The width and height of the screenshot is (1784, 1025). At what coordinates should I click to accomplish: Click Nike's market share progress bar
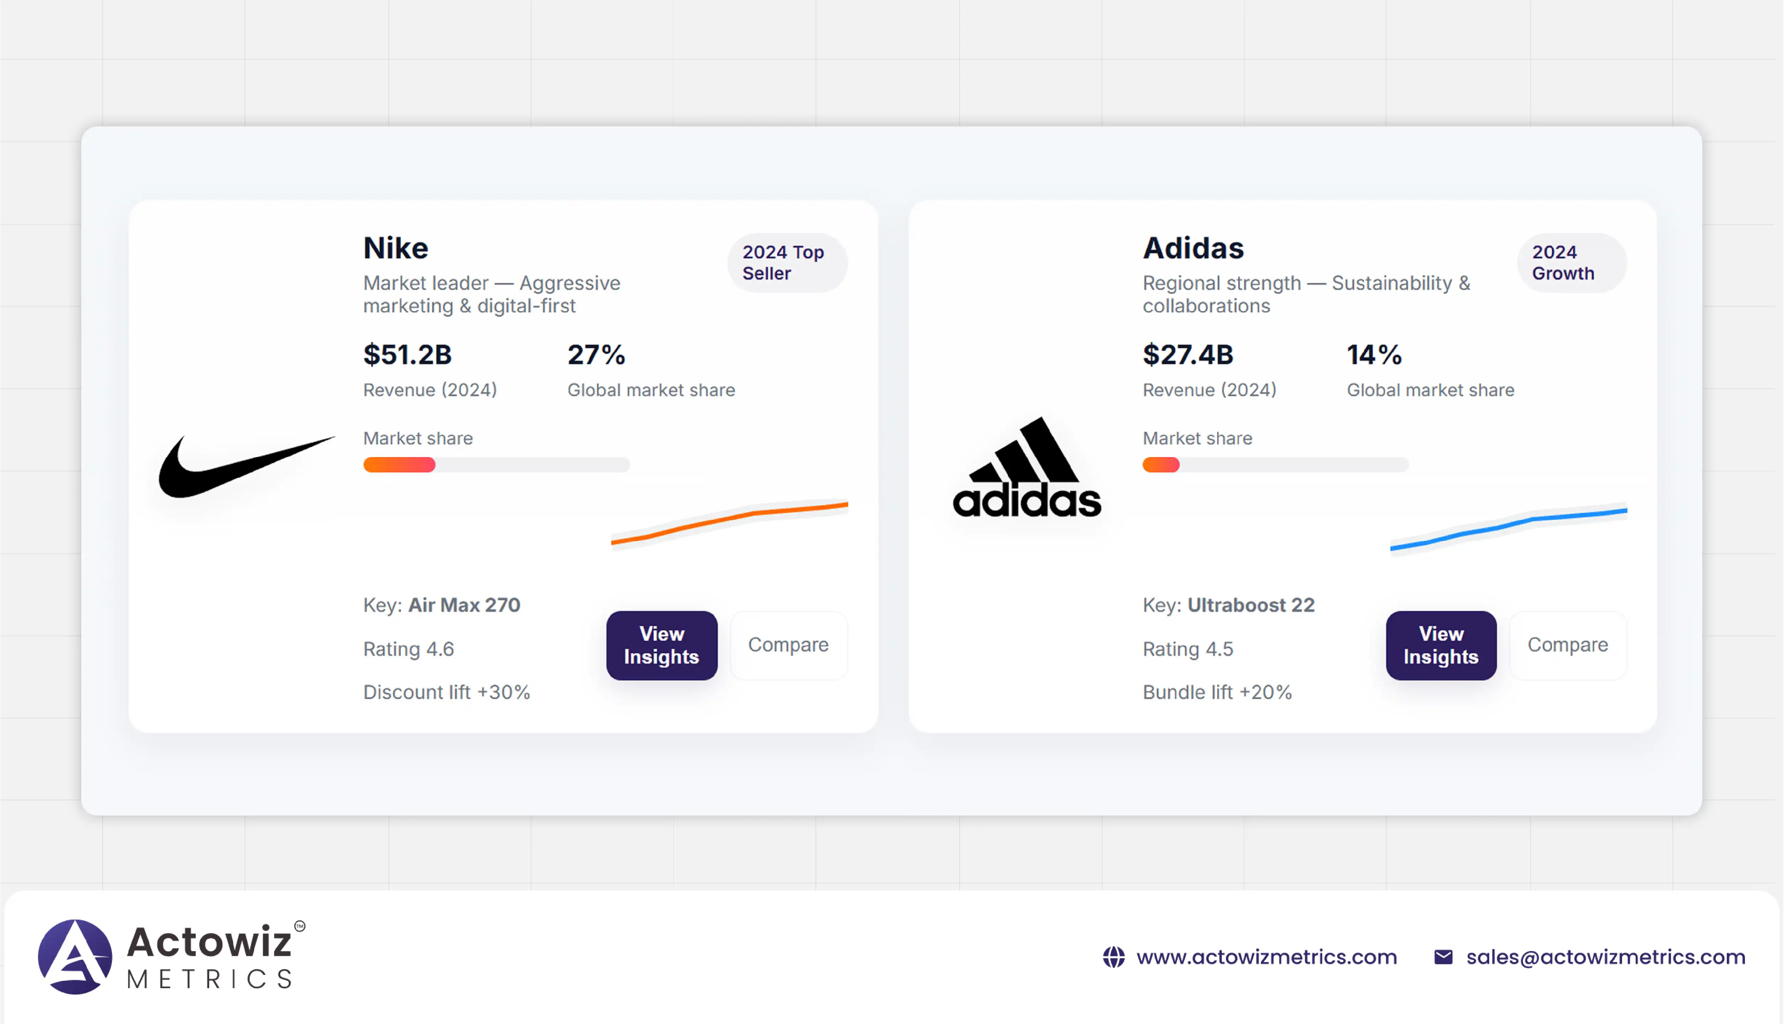click(495, 465)
